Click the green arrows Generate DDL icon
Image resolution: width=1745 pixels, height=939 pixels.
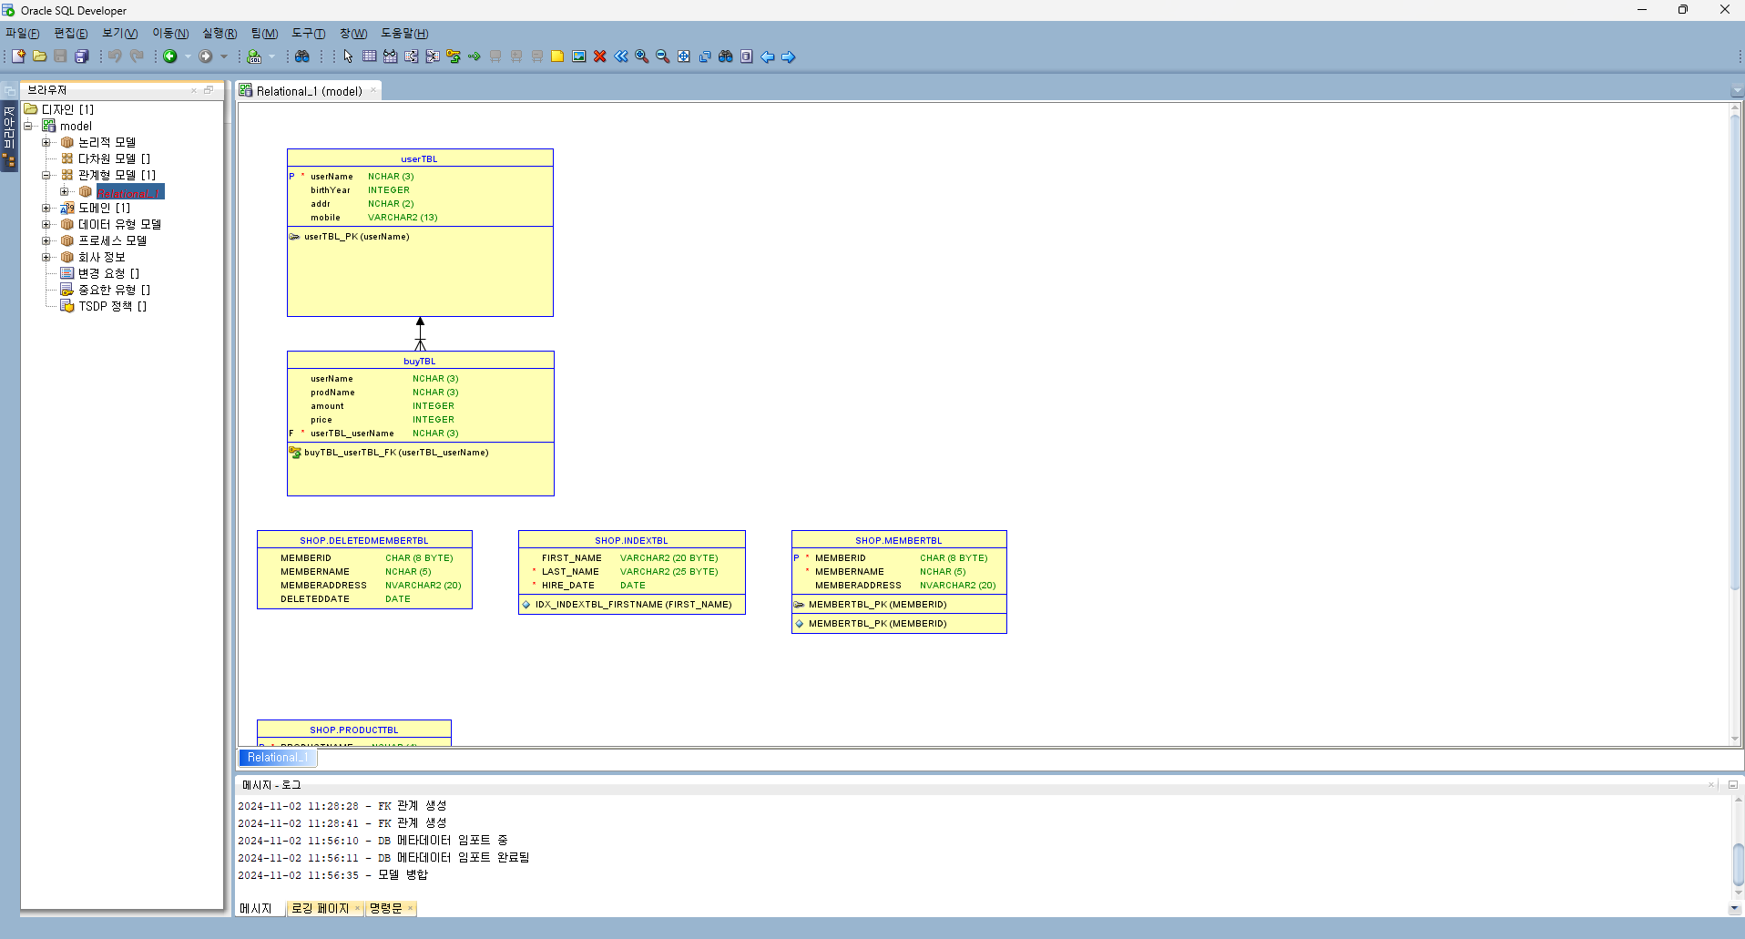pyautogui.click(x=475, y=56)
